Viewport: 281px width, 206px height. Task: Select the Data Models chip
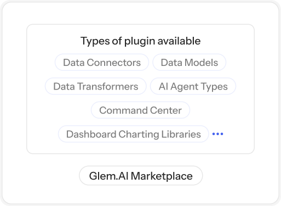click(x=190, y=63)
